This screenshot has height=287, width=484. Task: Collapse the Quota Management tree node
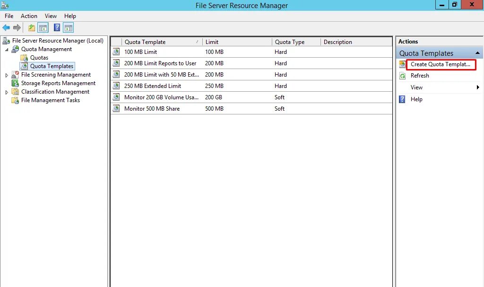pyautogui.click(x=7, y=50)
